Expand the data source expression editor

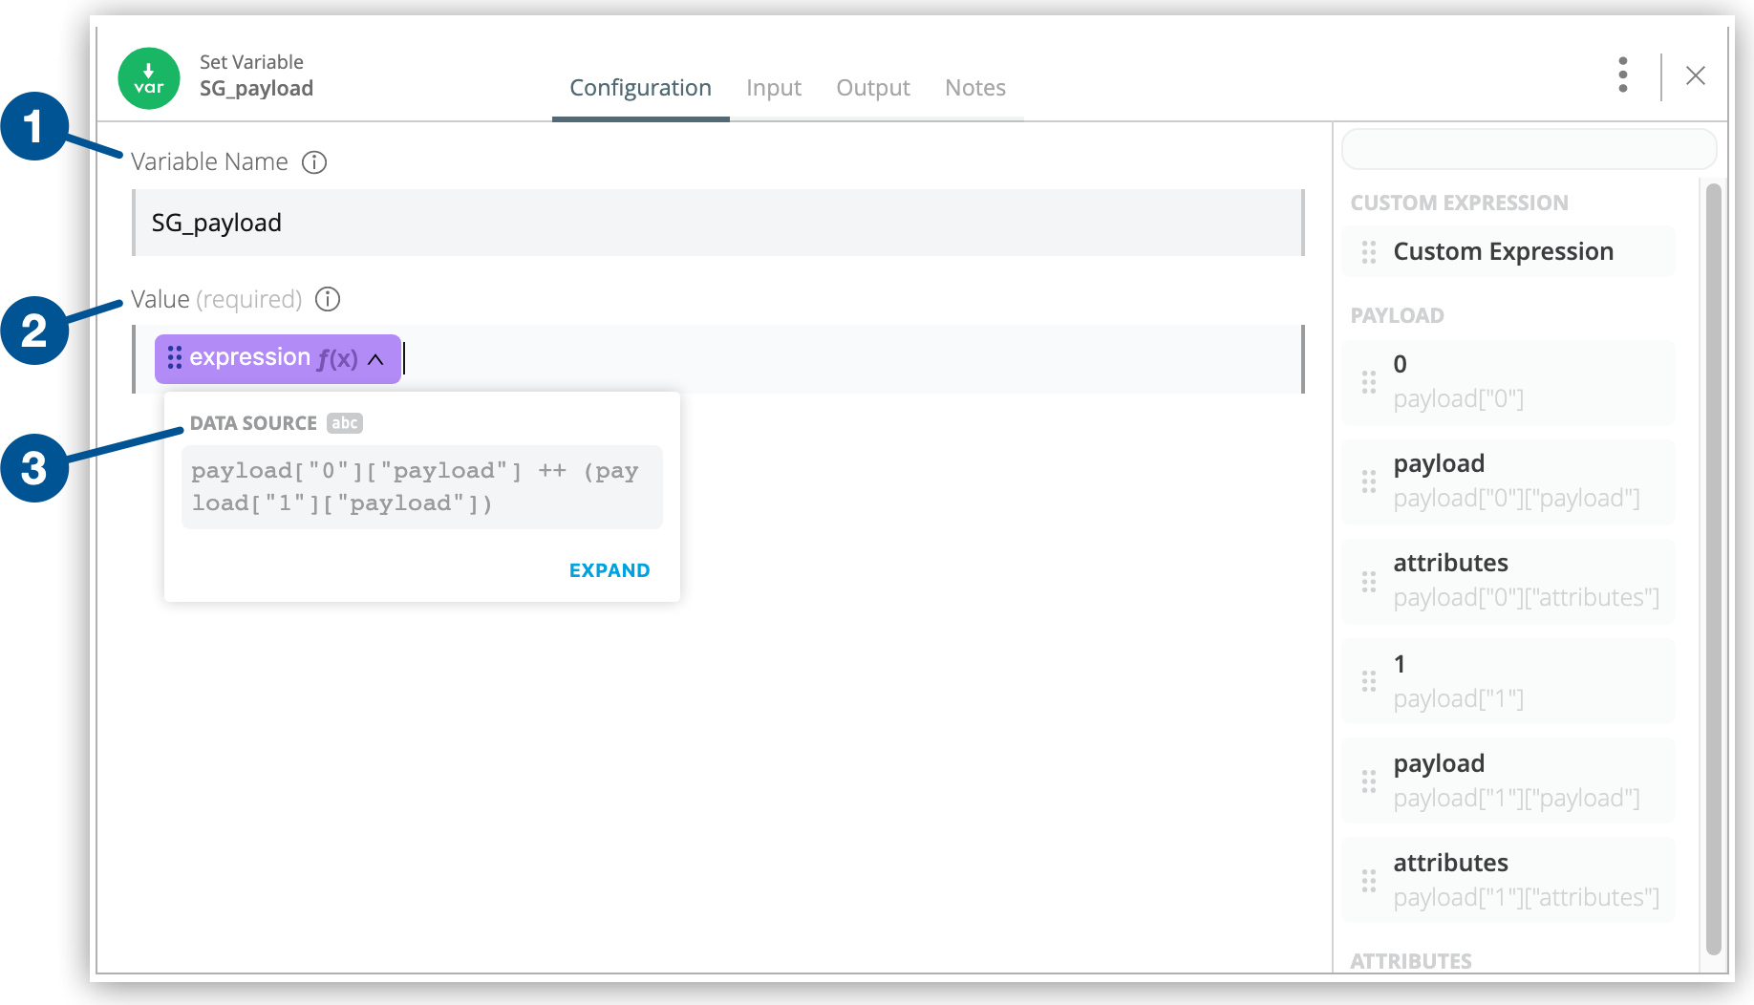click(609, 570)
